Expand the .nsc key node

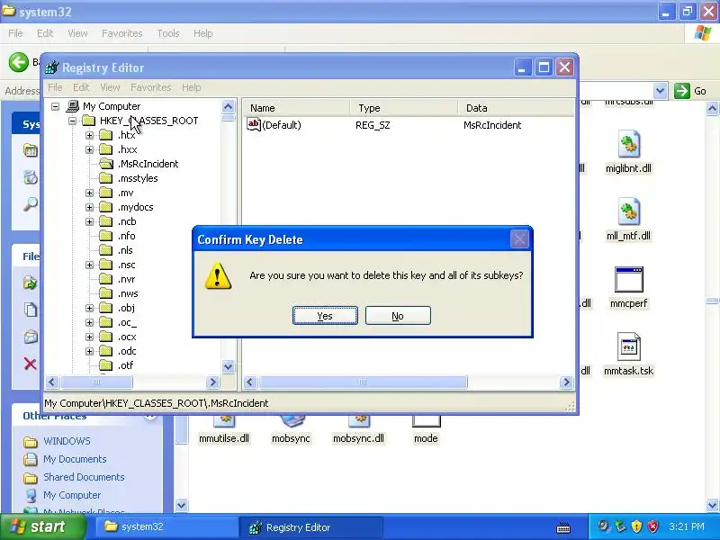[x=89, y=265]
